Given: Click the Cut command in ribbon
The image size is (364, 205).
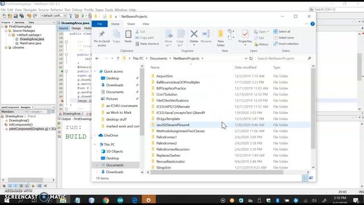Looking at the screenshot, I should (140, 31).
